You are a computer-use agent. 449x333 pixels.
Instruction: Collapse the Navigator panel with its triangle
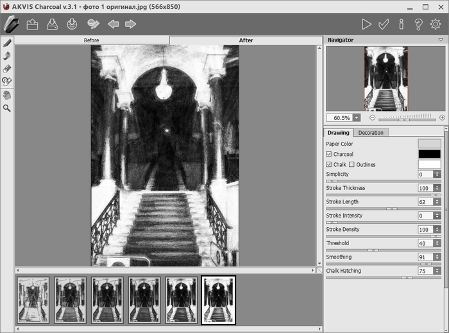[x=441, y=40]
